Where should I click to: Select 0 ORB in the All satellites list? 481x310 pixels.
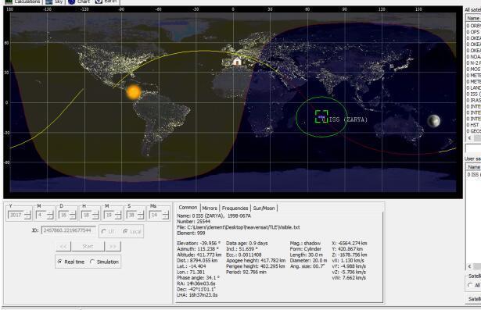click(x=473, y=26)
